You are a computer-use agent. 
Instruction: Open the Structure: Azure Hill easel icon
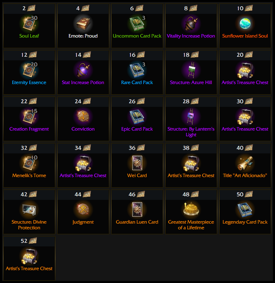pyautogui.click(x=191, y=70)
